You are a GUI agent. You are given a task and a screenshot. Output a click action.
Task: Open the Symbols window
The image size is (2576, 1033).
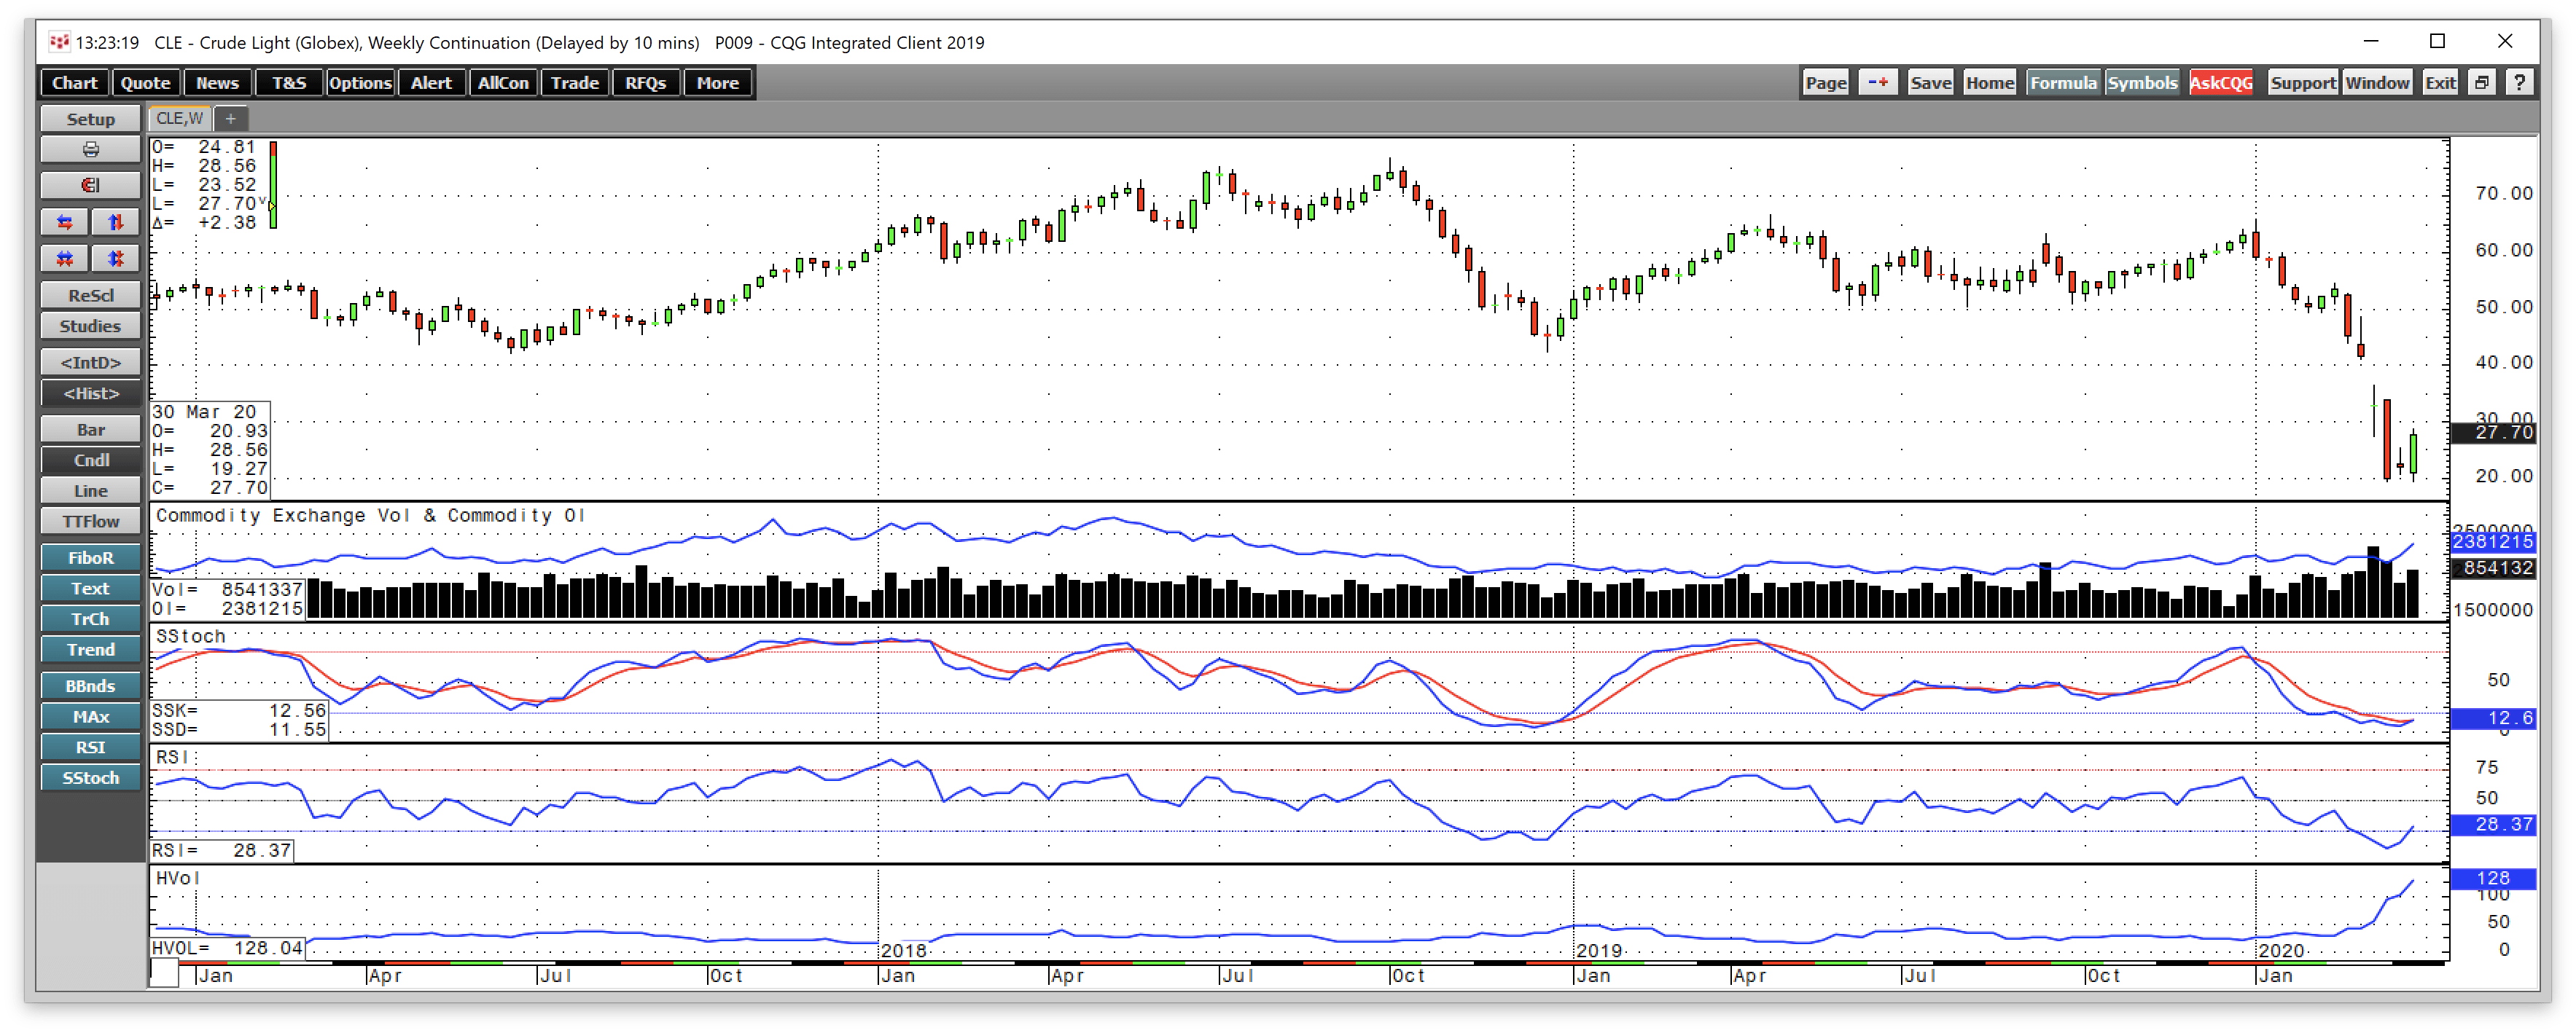(x=2142, y=82)
